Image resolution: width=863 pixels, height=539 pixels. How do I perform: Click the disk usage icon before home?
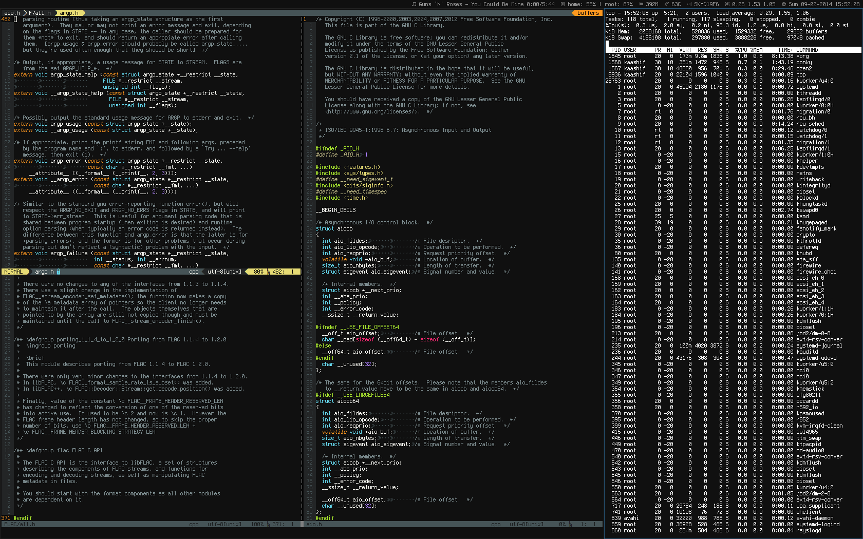562,4
